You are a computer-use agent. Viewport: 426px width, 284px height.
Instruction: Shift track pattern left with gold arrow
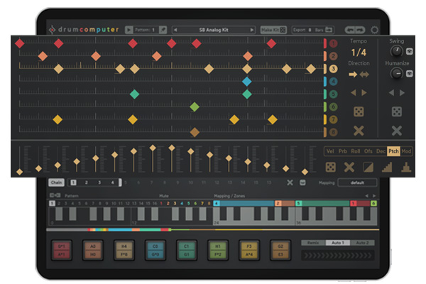tap(353, 93)
